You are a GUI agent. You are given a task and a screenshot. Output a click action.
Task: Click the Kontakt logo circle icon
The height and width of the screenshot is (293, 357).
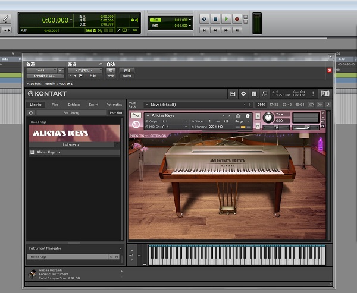[x=30, y=93]
